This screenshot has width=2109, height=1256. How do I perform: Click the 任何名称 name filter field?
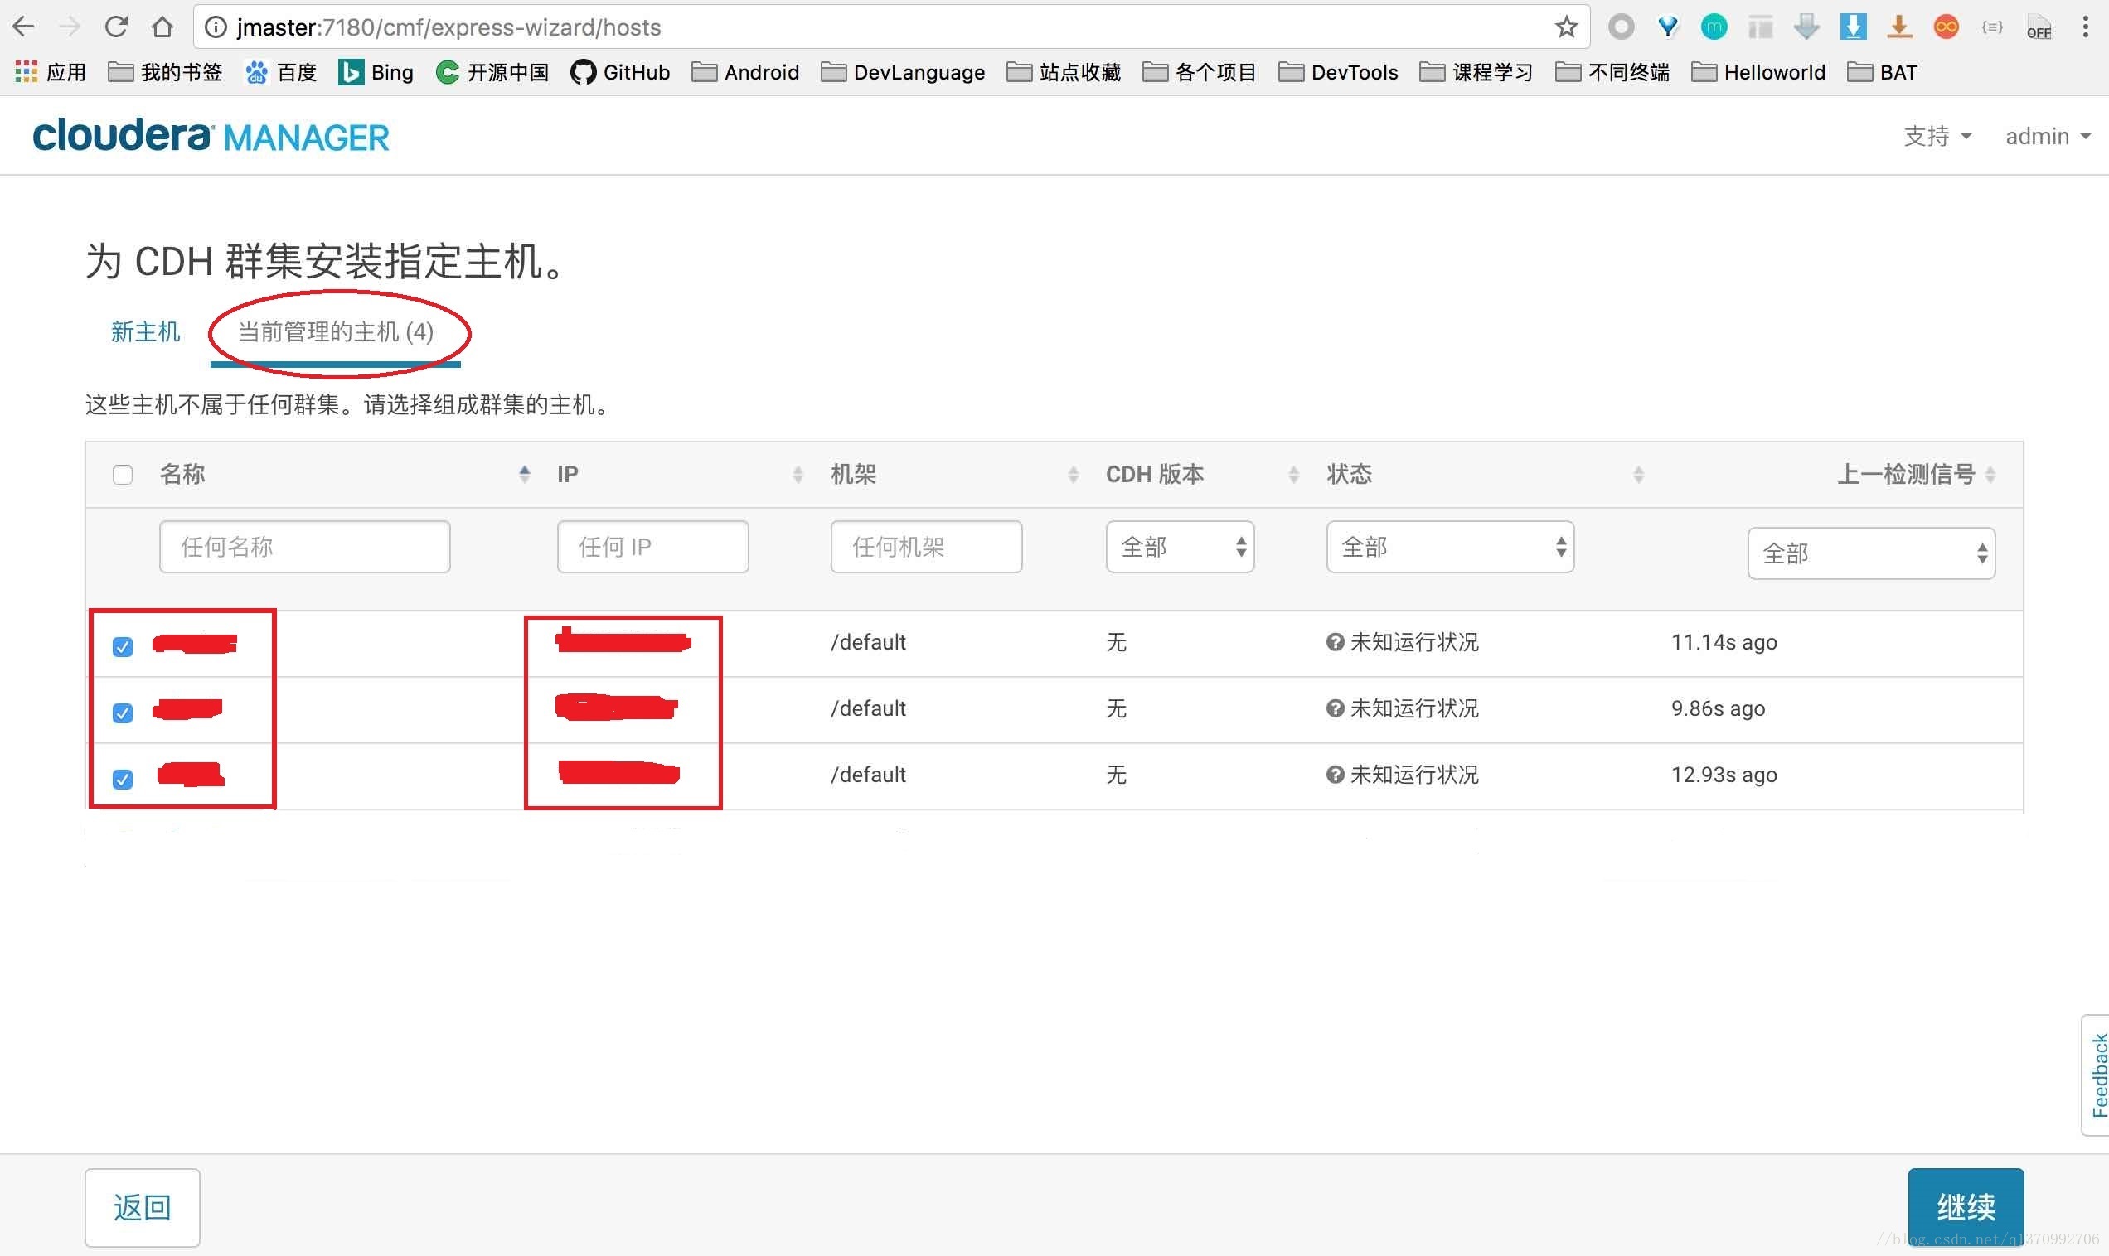click(x=305, y=547)
